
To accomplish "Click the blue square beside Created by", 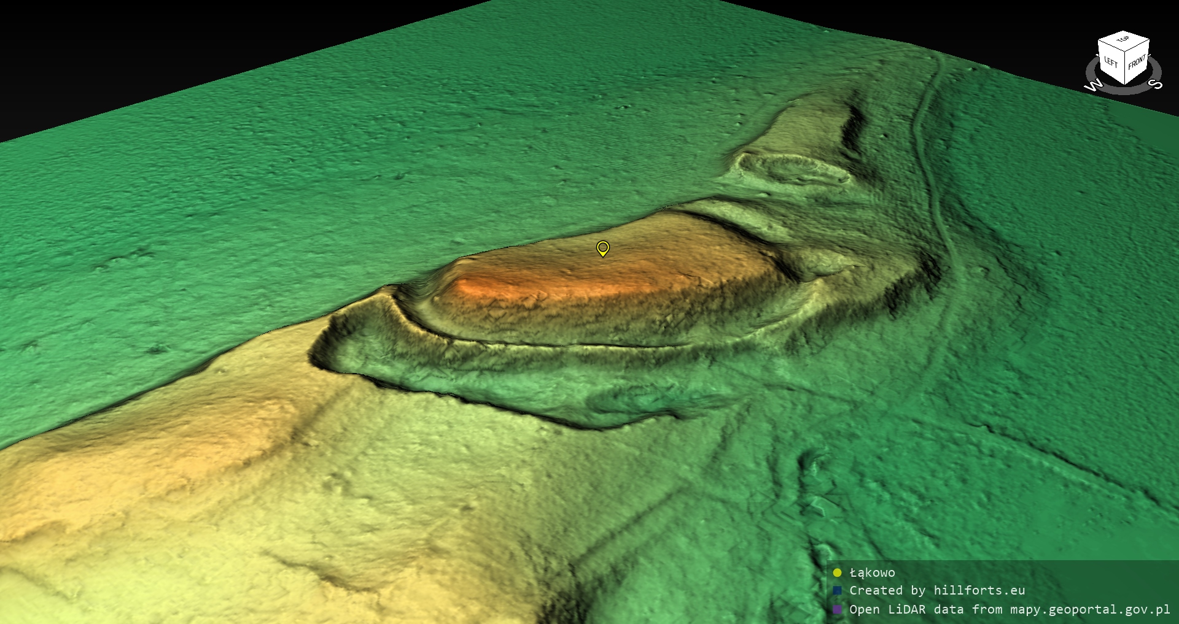I will click(837, 591).
